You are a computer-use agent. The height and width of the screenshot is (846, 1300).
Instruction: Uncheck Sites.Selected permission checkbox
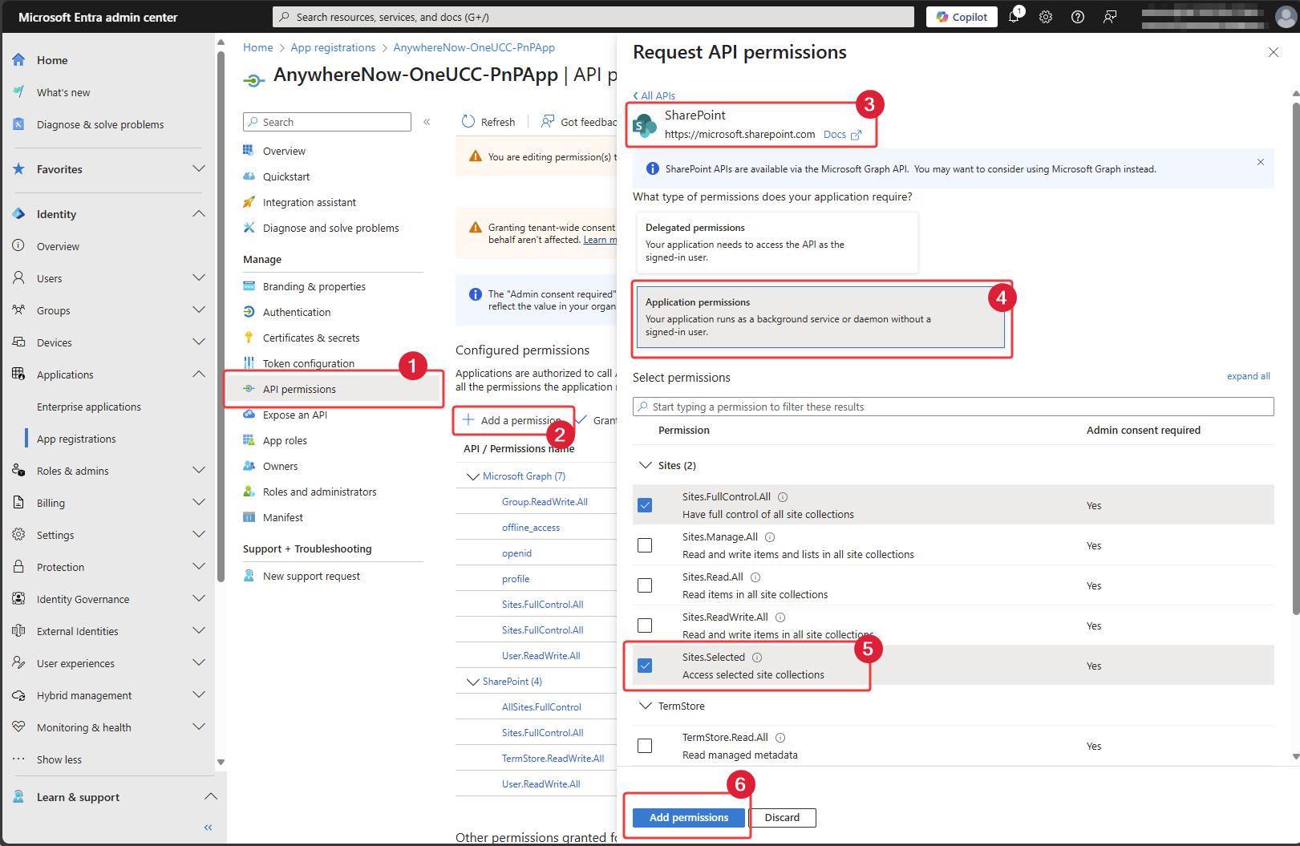pyautogui.click(x=645, y=666)
